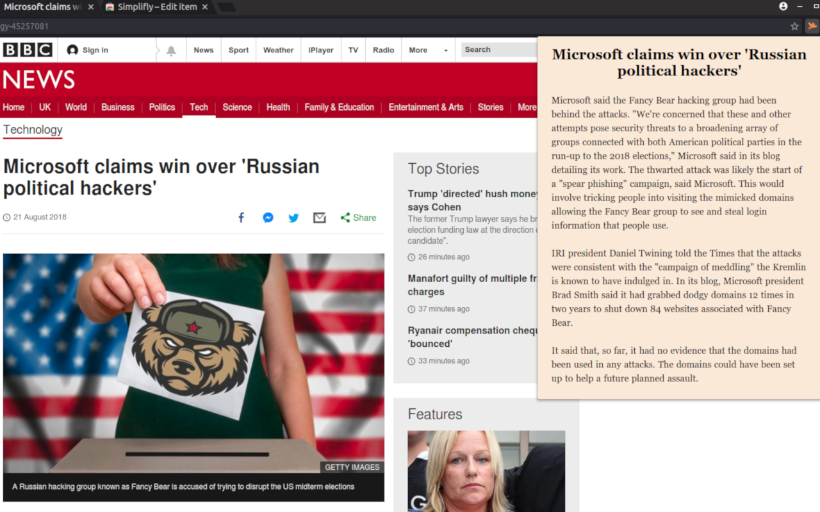The height and width of the screenshot is (512, 820).
Task: Click the green Share button
Action: 359,218
